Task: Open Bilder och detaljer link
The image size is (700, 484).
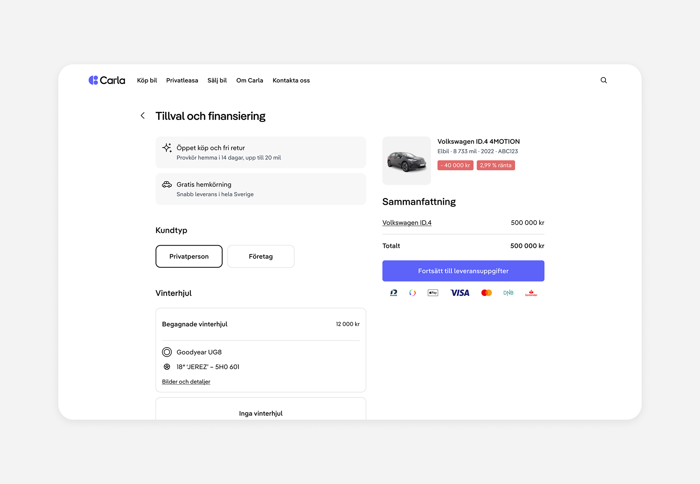Action: [186, 382]
